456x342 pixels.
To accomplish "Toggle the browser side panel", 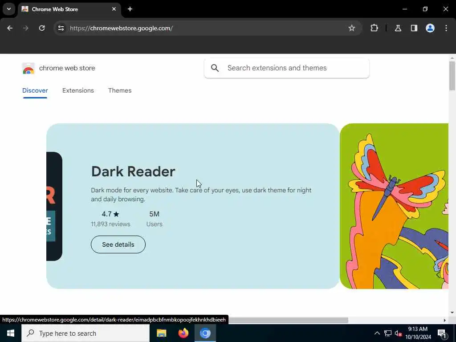I will click(x=414, y=28).
